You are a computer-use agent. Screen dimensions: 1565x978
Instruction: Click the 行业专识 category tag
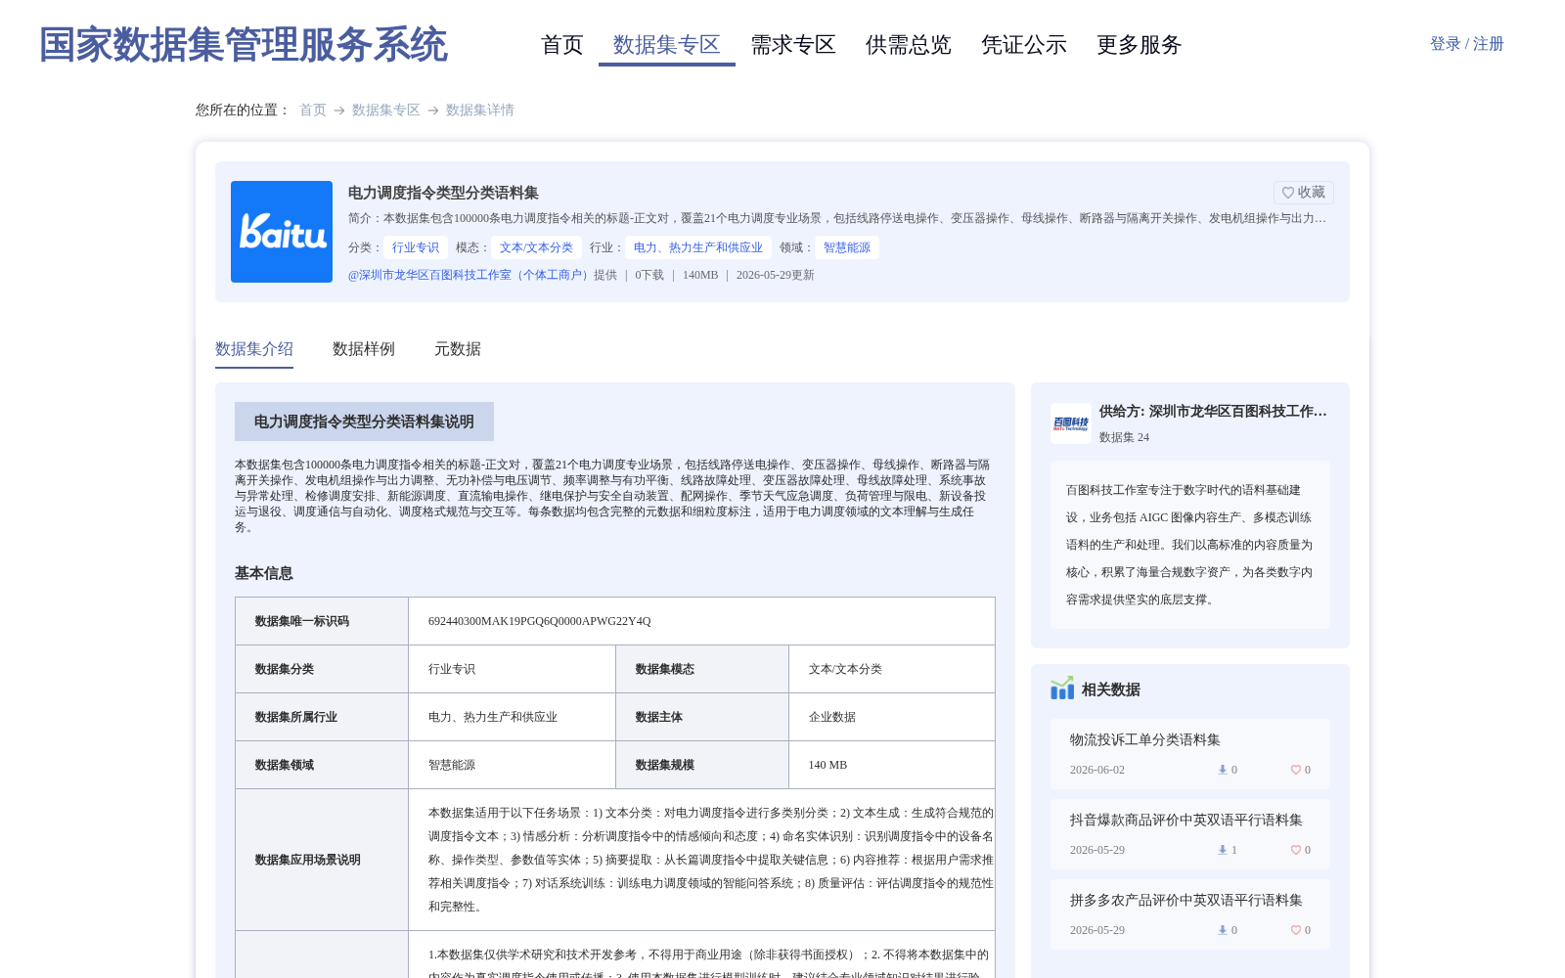tap(416, 247)
